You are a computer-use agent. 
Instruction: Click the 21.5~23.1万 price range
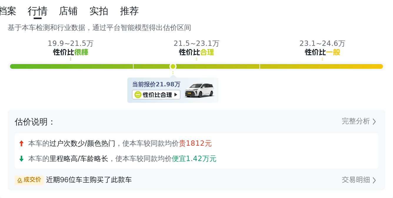[x=196, y=43]
